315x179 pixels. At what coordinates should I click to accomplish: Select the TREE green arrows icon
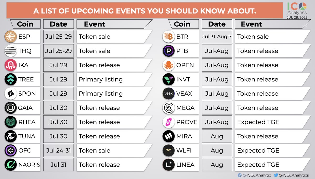(11, 79)
